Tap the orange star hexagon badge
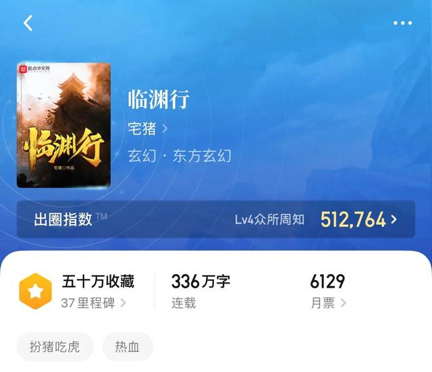Image resolution: width=432 pixels, height=372 pixels. point(36,291)
